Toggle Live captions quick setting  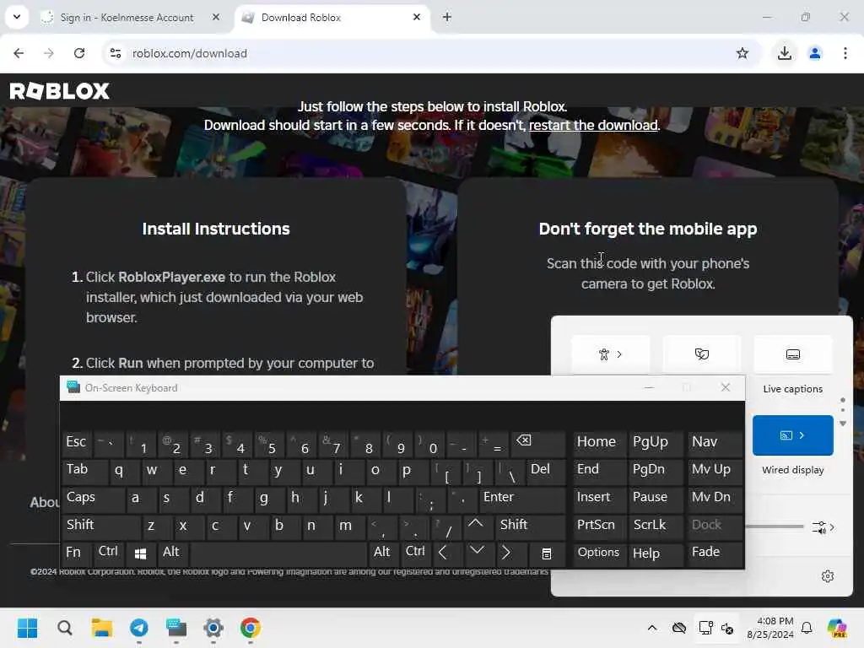coord(793,354)
